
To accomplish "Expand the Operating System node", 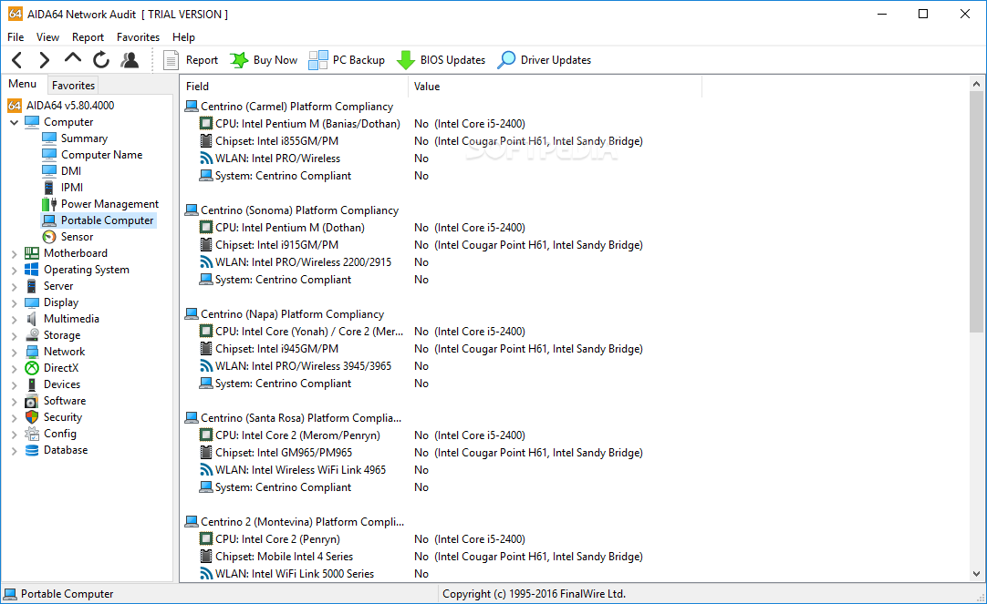I will (14, 271).
